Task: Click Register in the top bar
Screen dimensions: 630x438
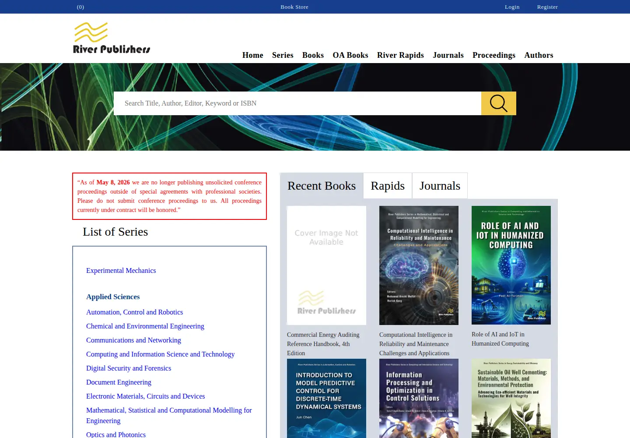Action: (547, 7)
